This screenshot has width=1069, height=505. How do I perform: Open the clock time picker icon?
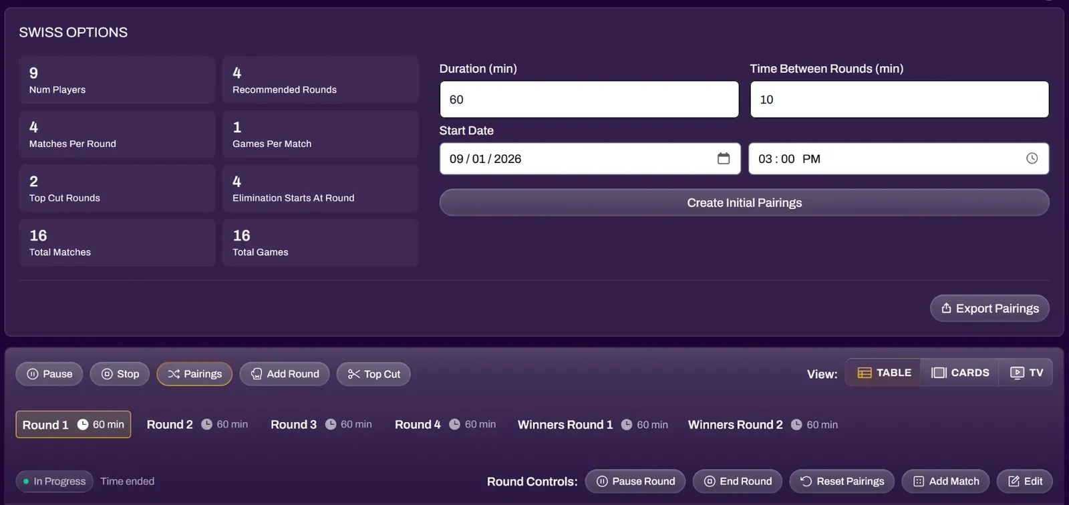(x=1032, y=158)
